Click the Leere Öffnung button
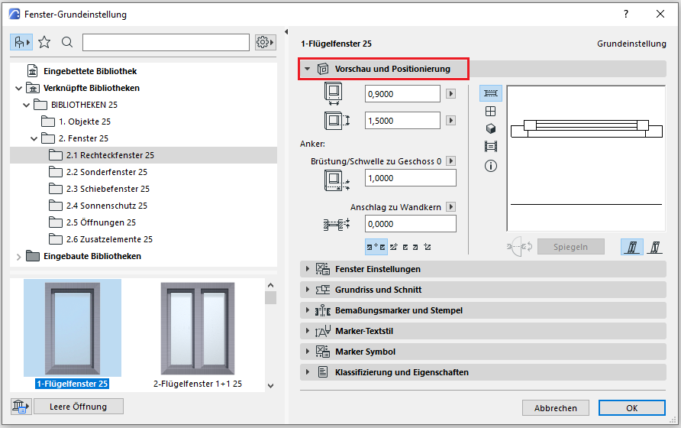The image size is (681, 428). [x=79, y=406]
